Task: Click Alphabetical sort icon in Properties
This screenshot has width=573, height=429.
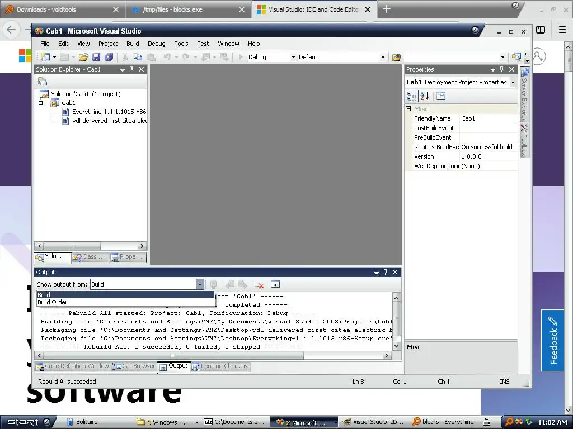Action: click(x=424, y=96)
